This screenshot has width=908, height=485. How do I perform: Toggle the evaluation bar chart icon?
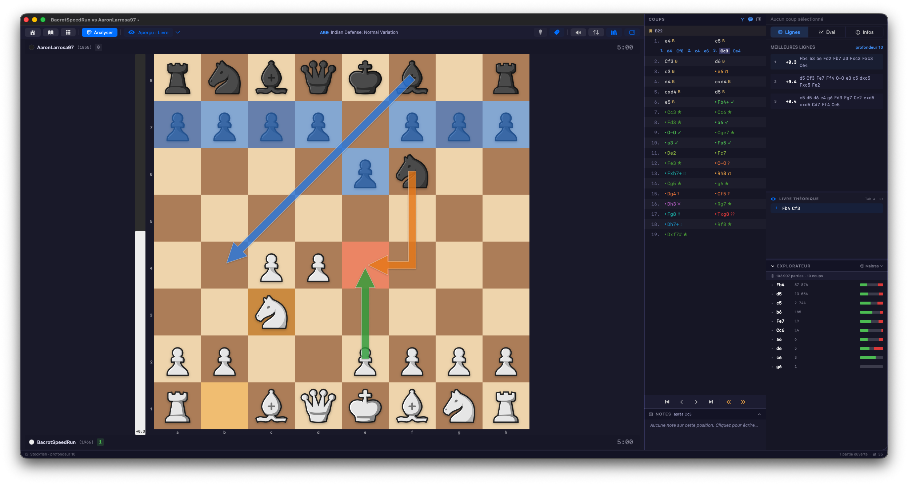(614, 32)
